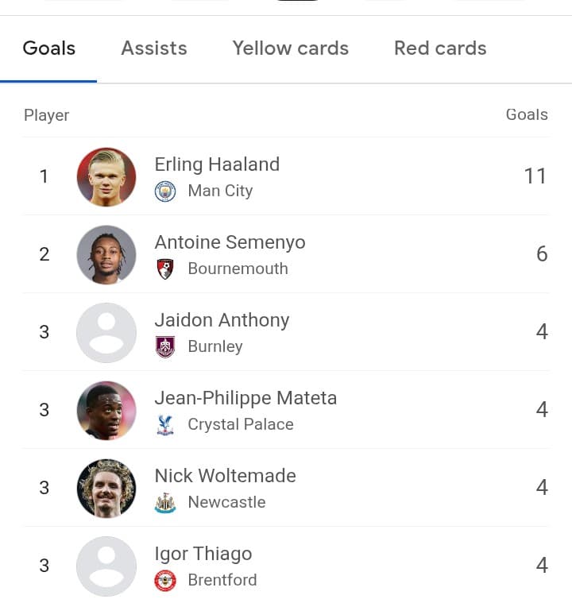The width and height of the screenshot is (572, 603).
Task: Click Jaidon Anthony's placeholder avatar icon
Action: tap(106, 332)
